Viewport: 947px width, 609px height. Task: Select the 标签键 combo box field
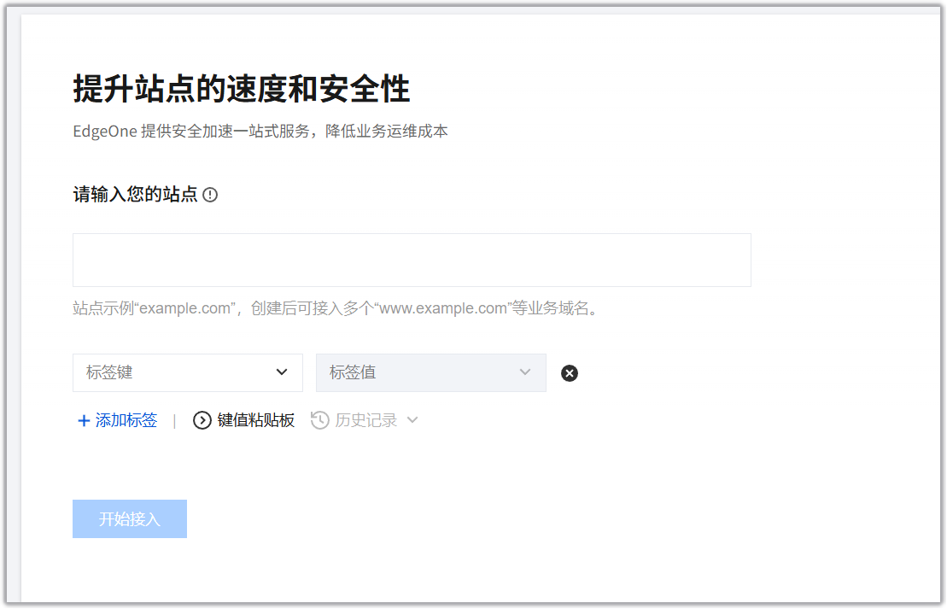pyautogui.click(x=188, y=372)
